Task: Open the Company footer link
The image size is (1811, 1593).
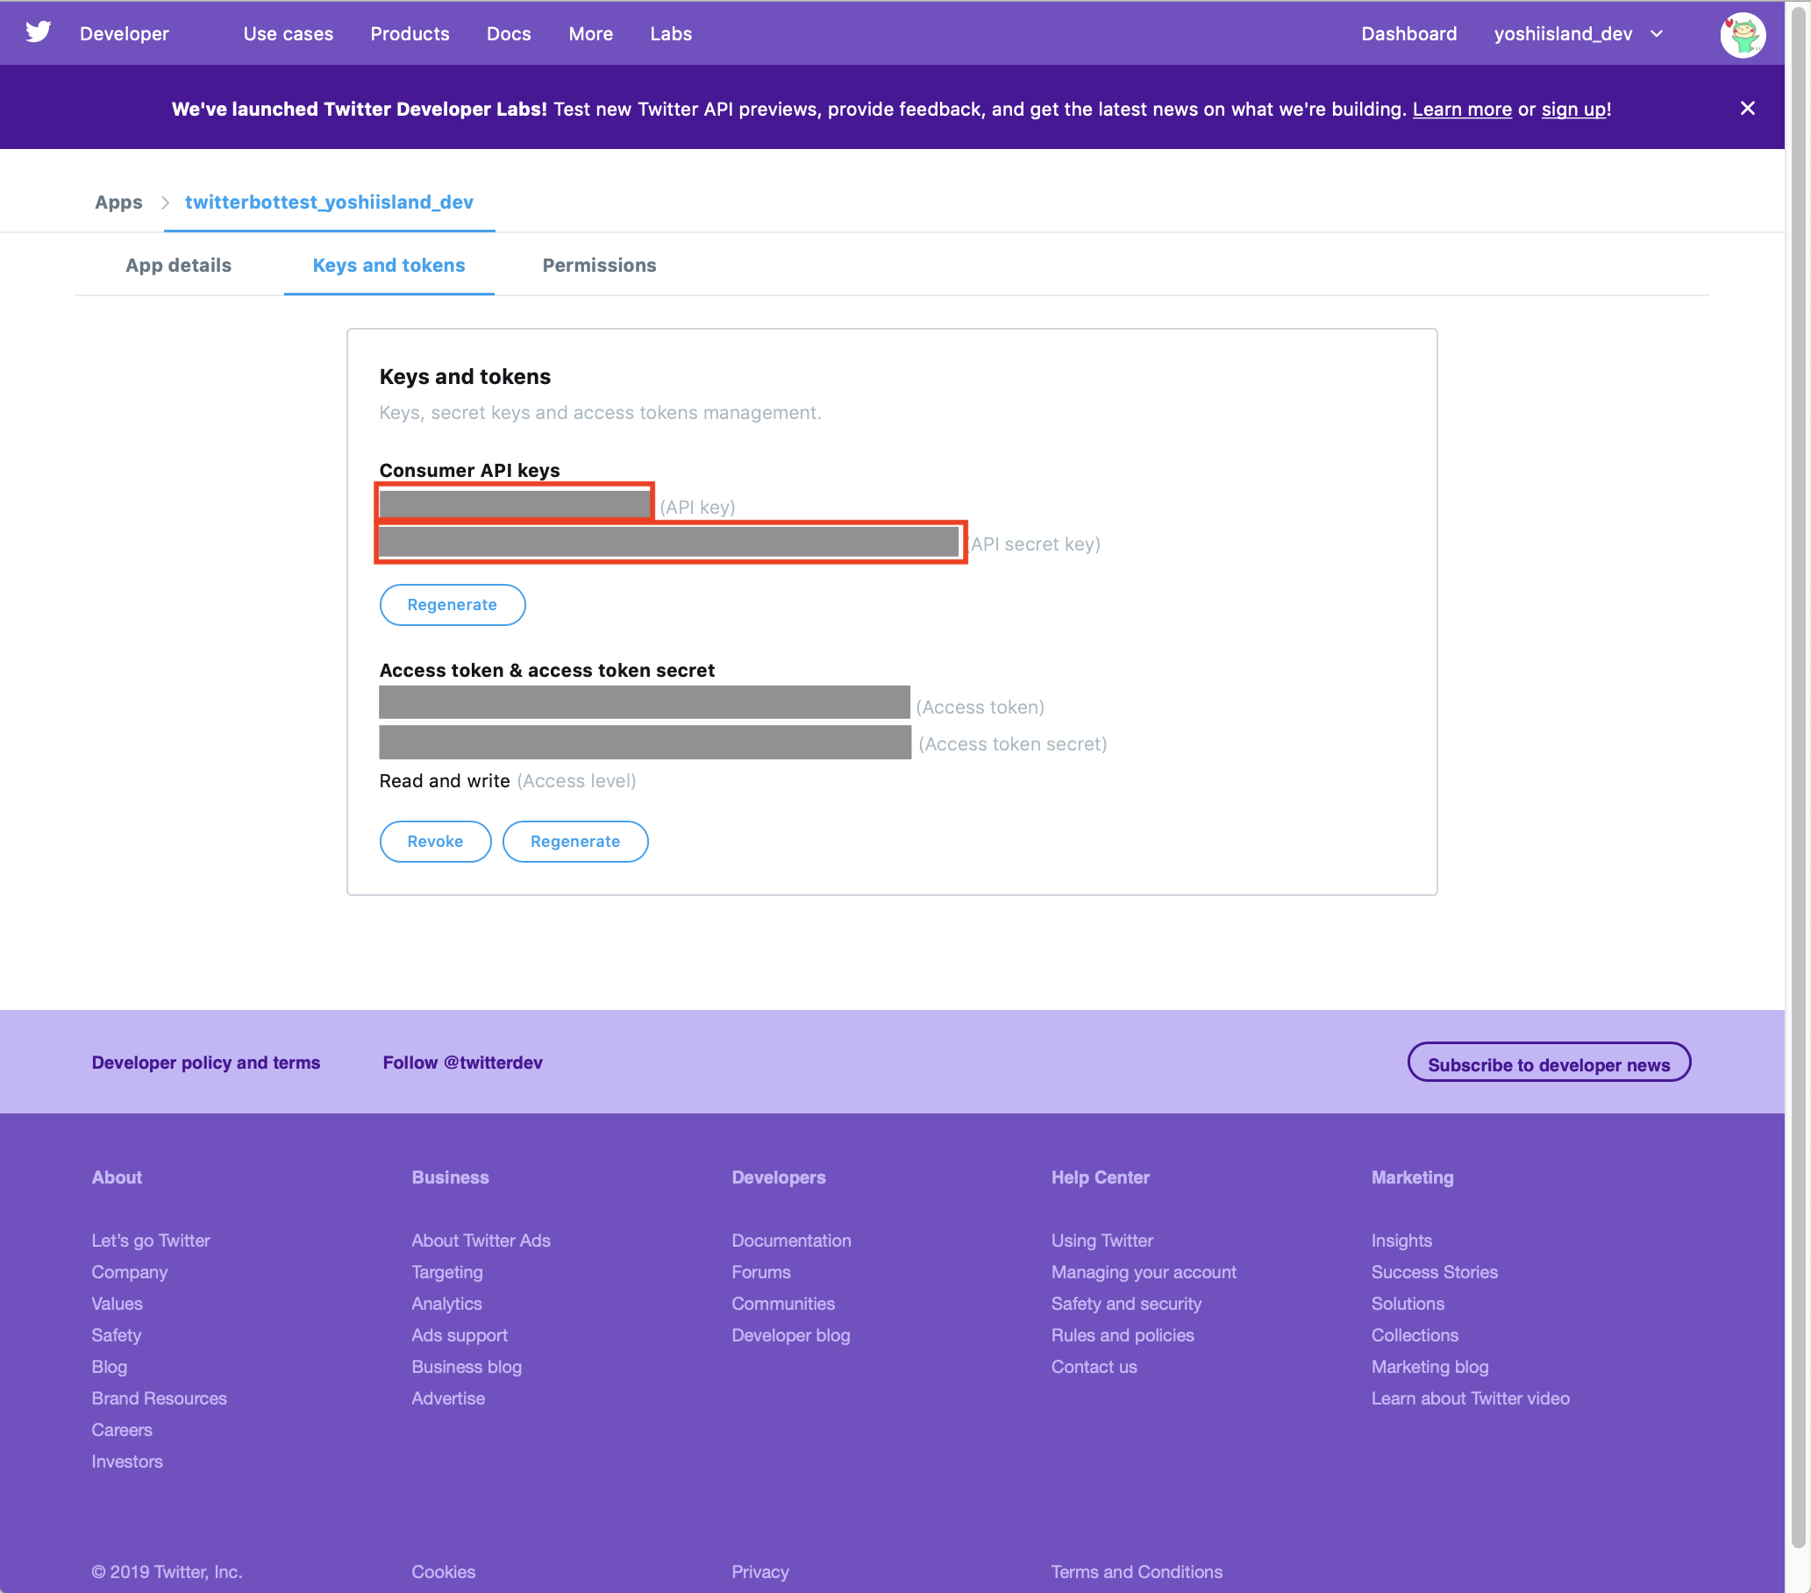Action: (130, 1271)
